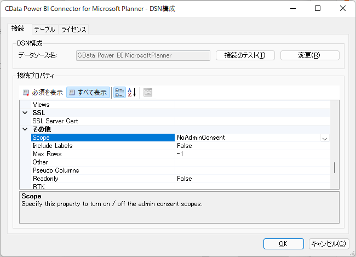356x257 pixels.
Task: Click the Readonly False value
Action: (185, 179)
